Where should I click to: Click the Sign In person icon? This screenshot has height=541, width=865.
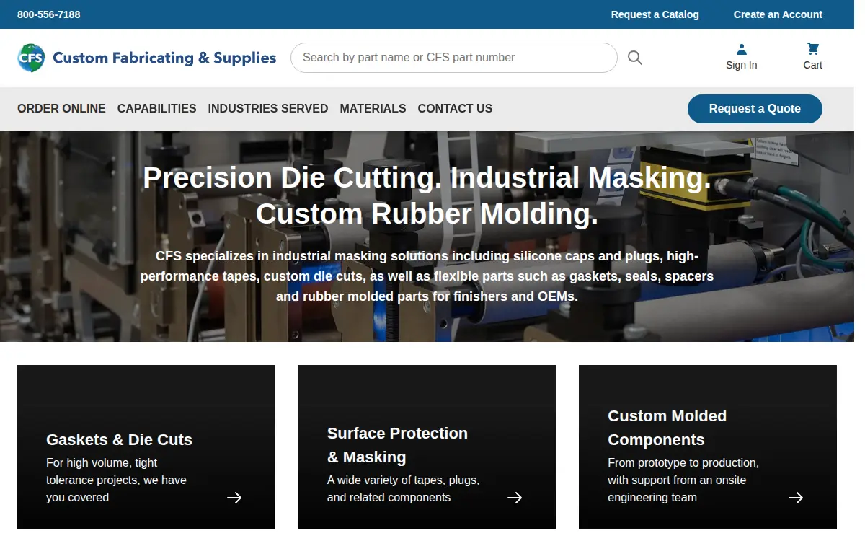(741, 49)
